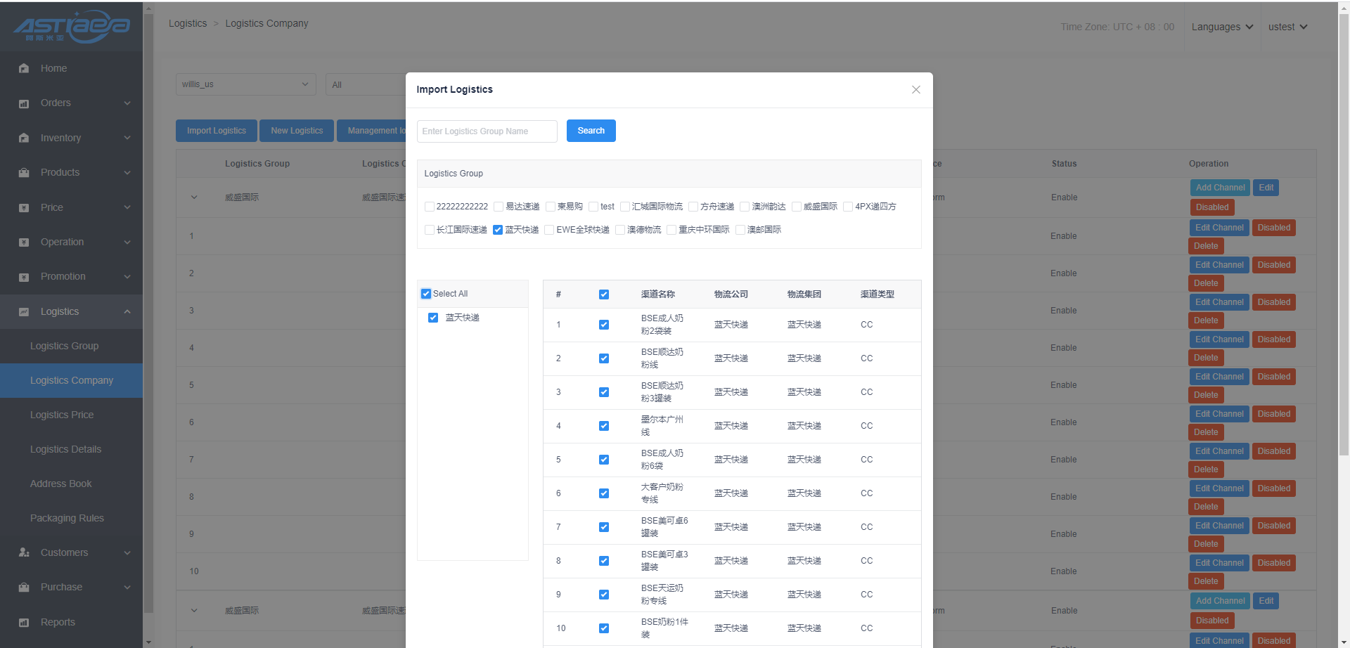Screen dimensions: 1350x648
Task: Close the Import Logistics dialog
Action: pyautogui.click(x=915, y=89)
